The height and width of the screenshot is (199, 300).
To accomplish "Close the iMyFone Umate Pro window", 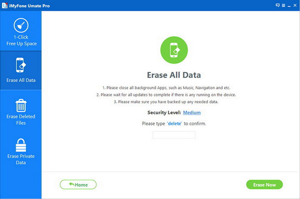I will coord(295,5).
